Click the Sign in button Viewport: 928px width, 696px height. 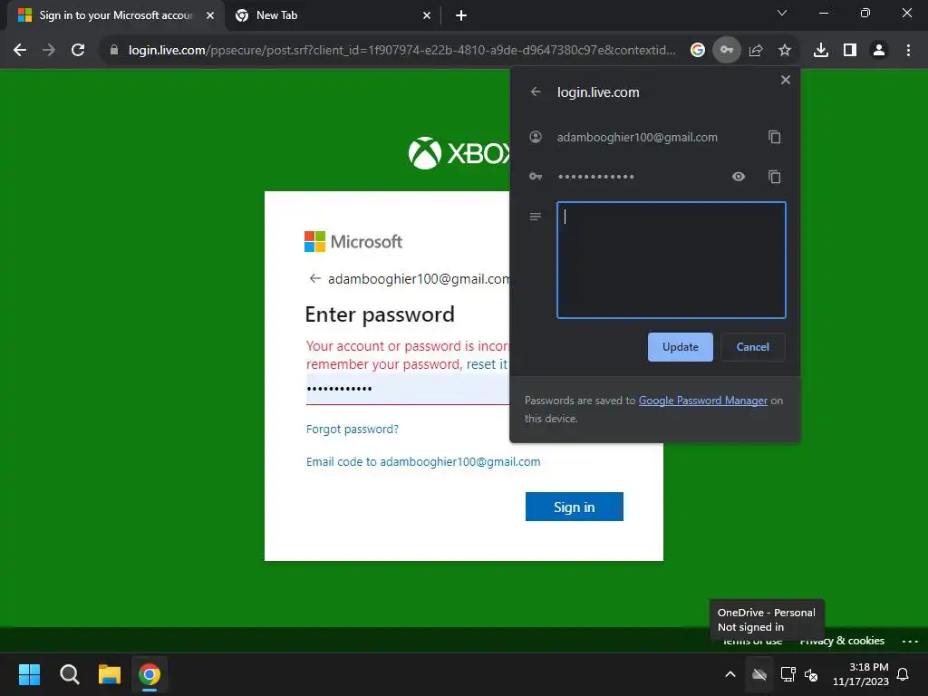click(574, 507)
